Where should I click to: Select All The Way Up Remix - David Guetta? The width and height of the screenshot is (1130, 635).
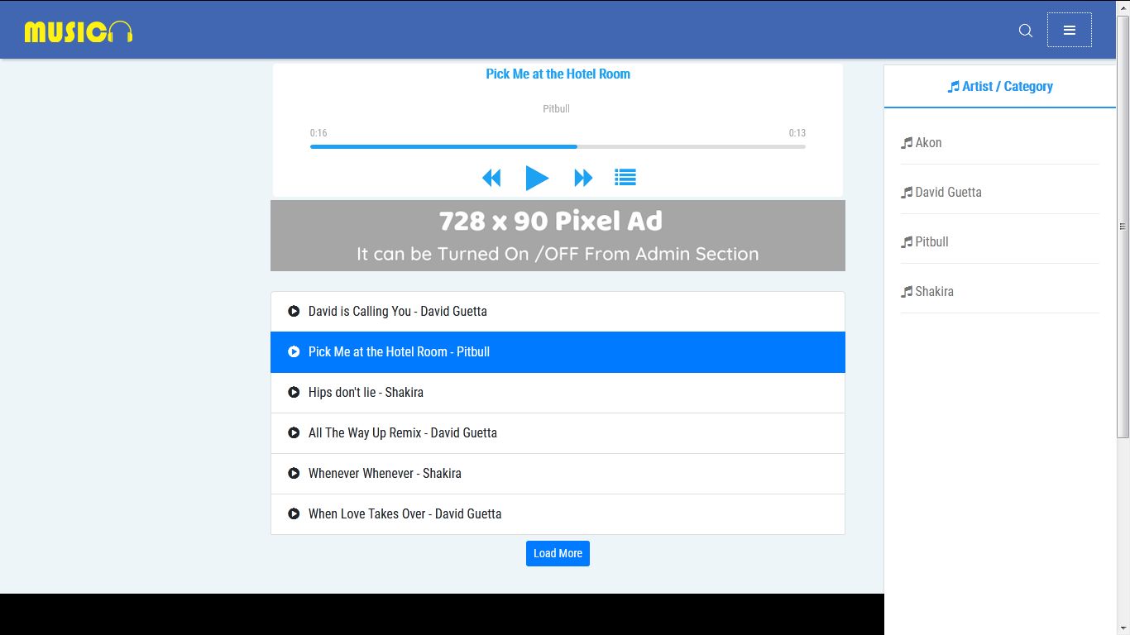pyautogui.click(x=558, y=433)
